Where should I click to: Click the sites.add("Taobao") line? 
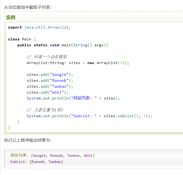50,86
